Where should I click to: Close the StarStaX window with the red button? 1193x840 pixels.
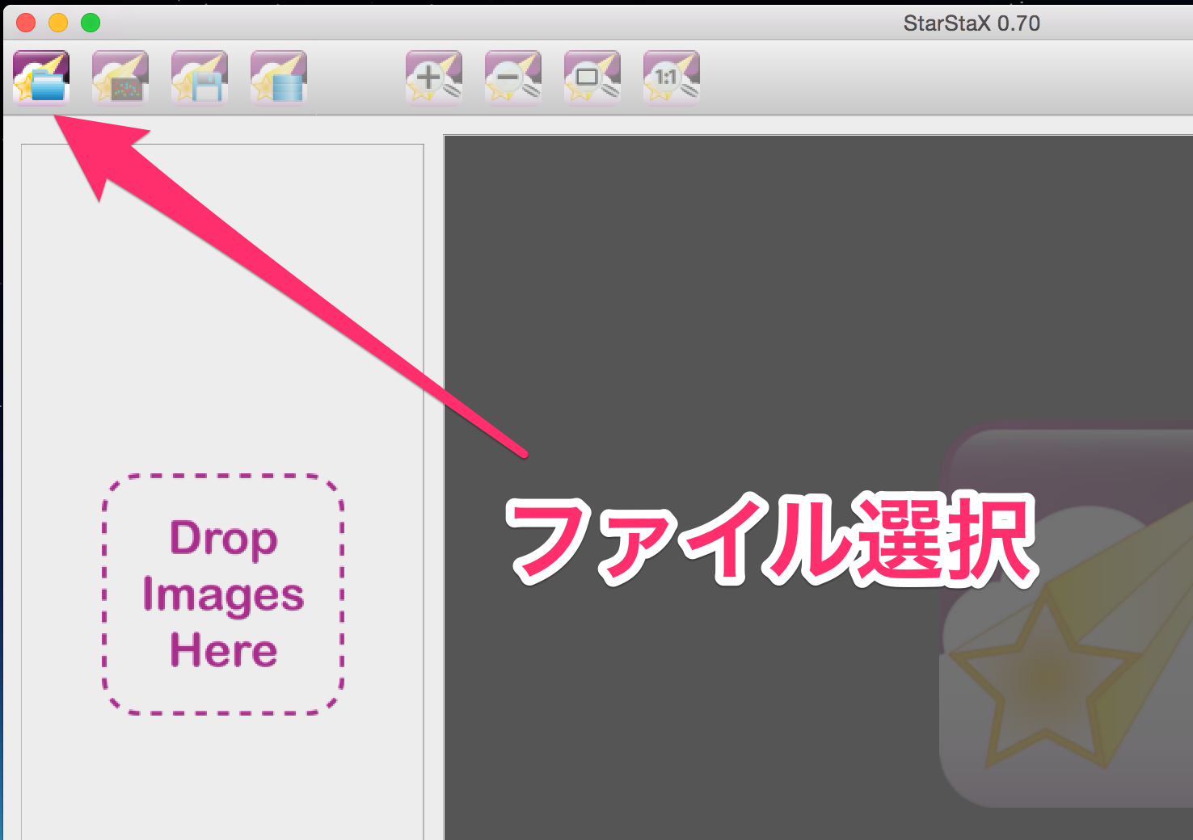tap(26, 23)
